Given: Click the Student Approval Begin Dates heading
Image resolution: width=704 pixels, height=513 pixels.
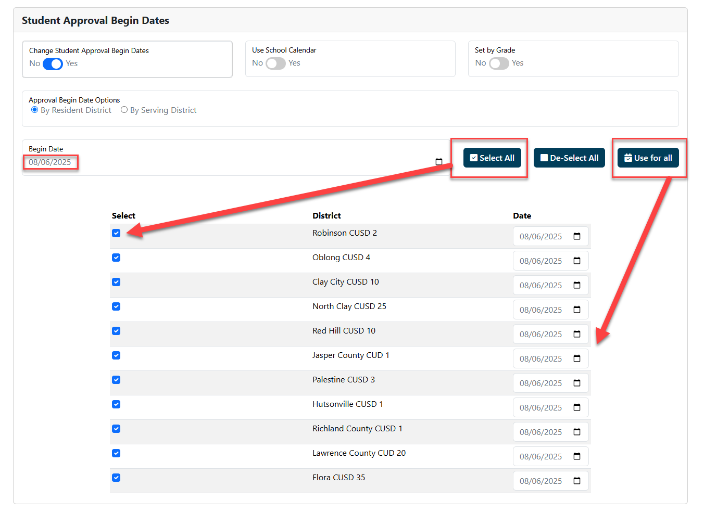Looking at the screenshot, I should pyautogui.click(x=95, y=20).
